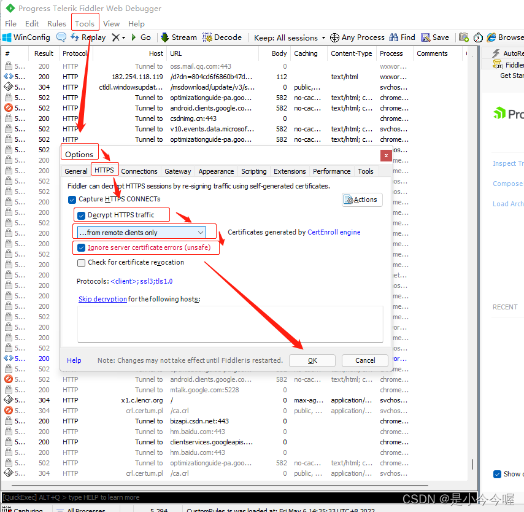Close the Options dialog with the red X

click(386, 155)
